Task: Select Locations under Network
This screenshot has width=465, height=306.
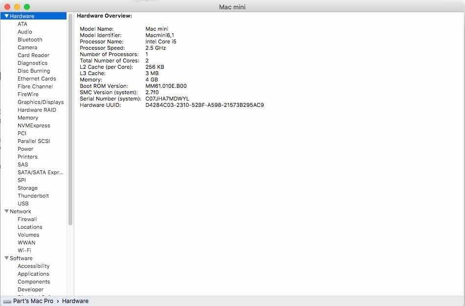Action: [x=30, y=227]
